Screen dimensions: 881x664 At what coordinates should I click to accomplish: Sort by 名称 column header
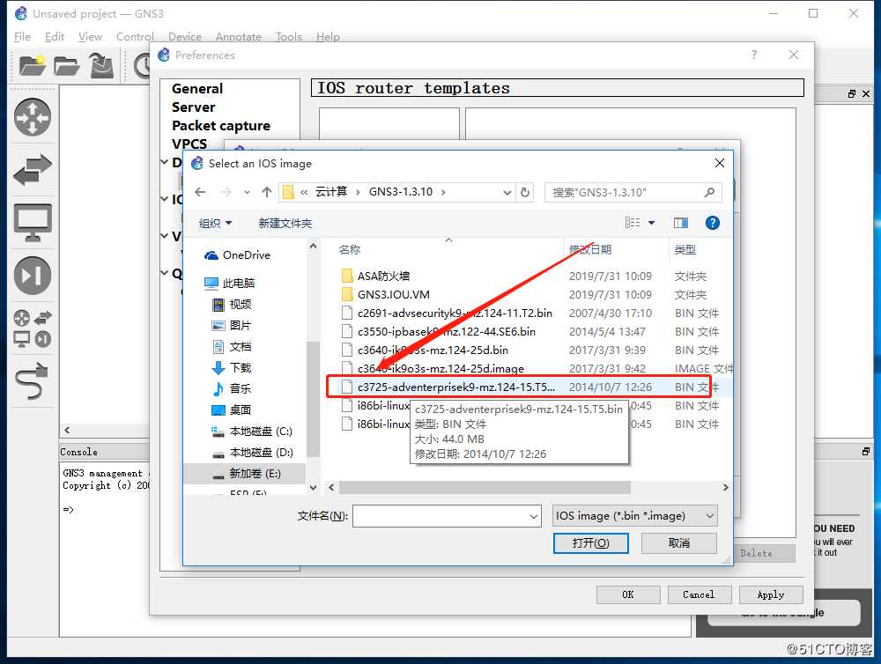coord(350,250)
